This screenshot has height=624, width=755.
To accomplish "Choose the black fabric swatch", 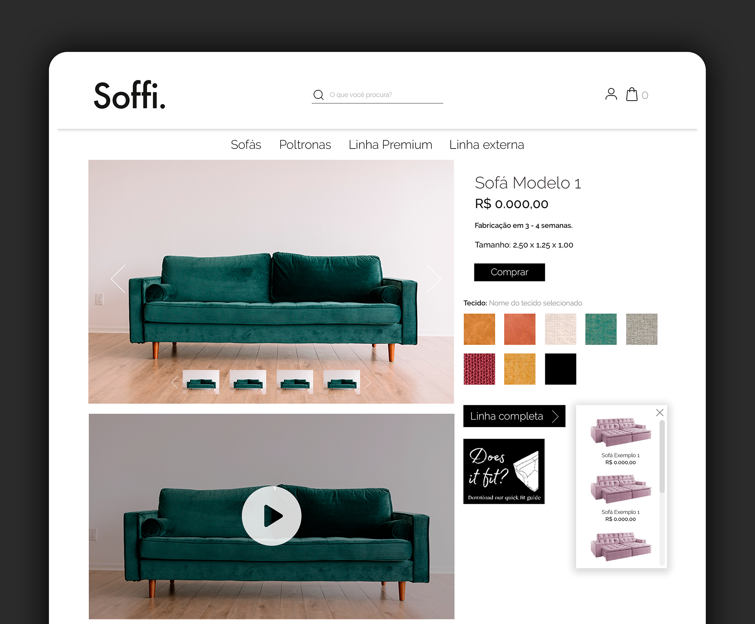I will tap(560, 369).
